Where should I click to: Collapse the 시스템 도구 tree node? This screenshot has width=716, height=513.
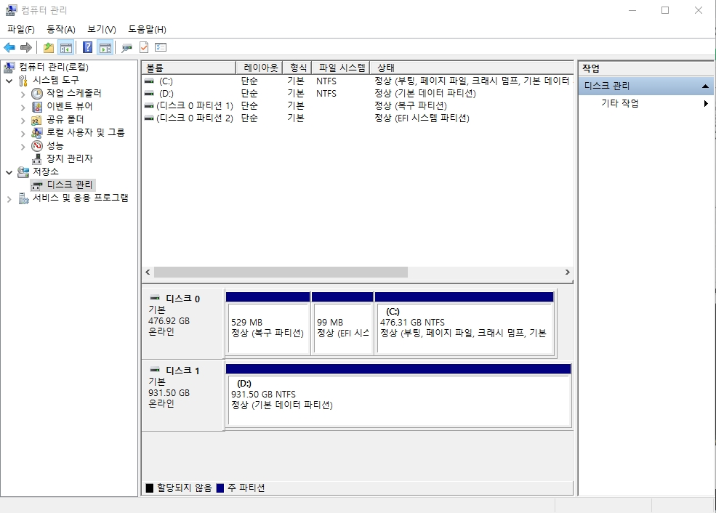point(9,81)
